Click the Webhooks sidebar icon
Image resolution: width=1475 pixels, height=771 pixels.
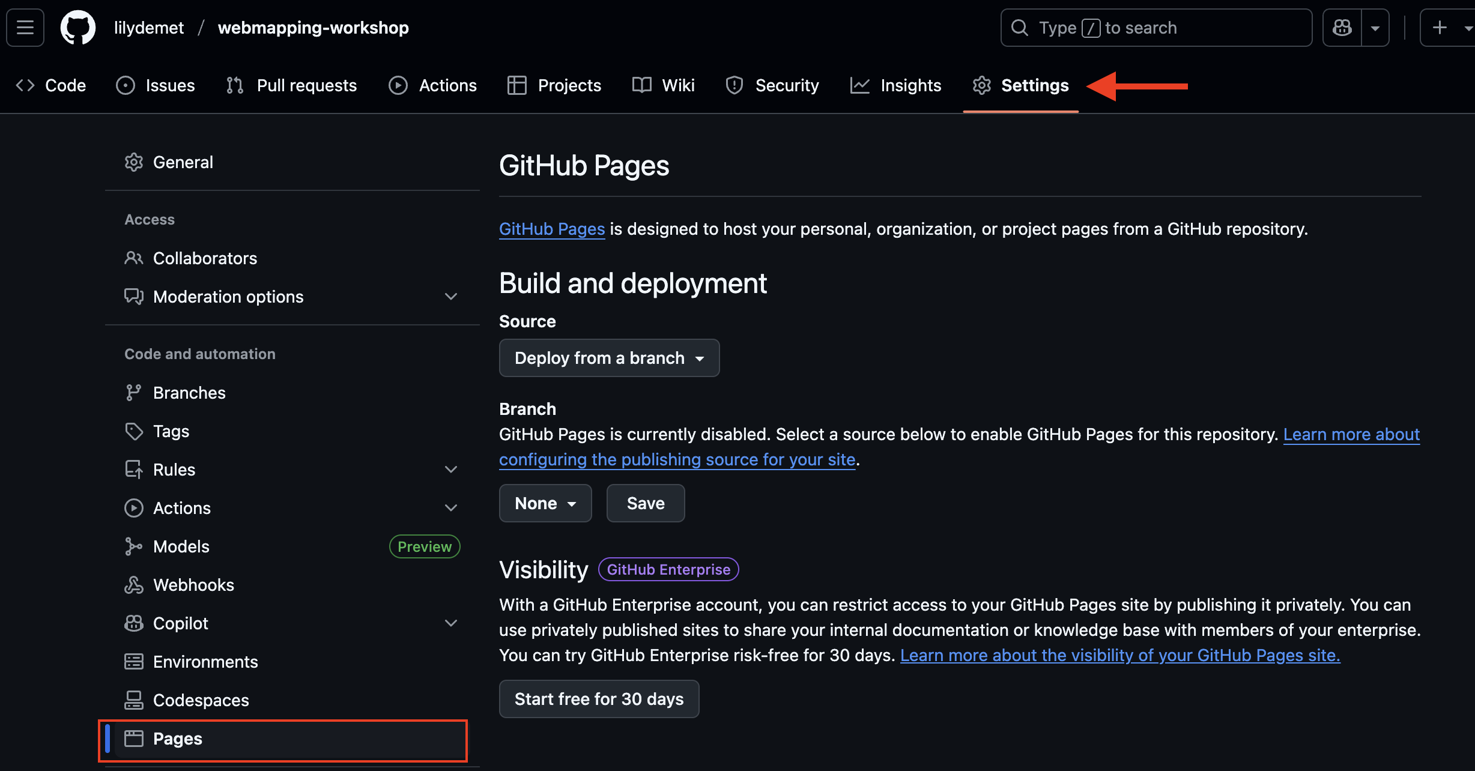coord(134,585)
